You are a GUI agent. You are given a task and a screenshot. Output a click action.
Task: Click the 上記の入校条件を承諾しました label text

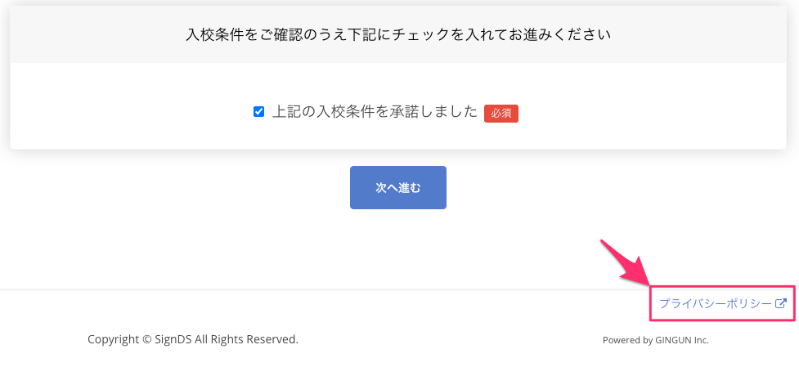click(x=375, y=112)
